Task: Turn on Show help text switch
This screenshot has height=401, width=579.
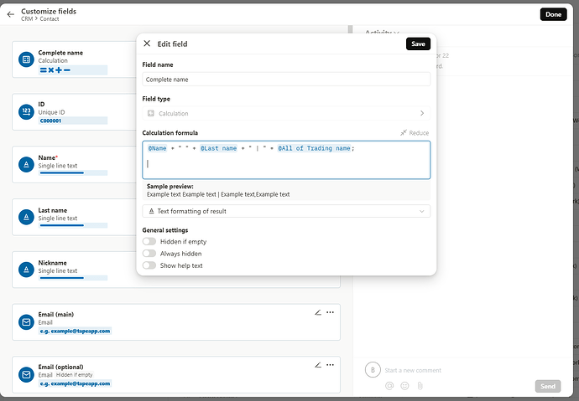Action: tap(149, 265)
